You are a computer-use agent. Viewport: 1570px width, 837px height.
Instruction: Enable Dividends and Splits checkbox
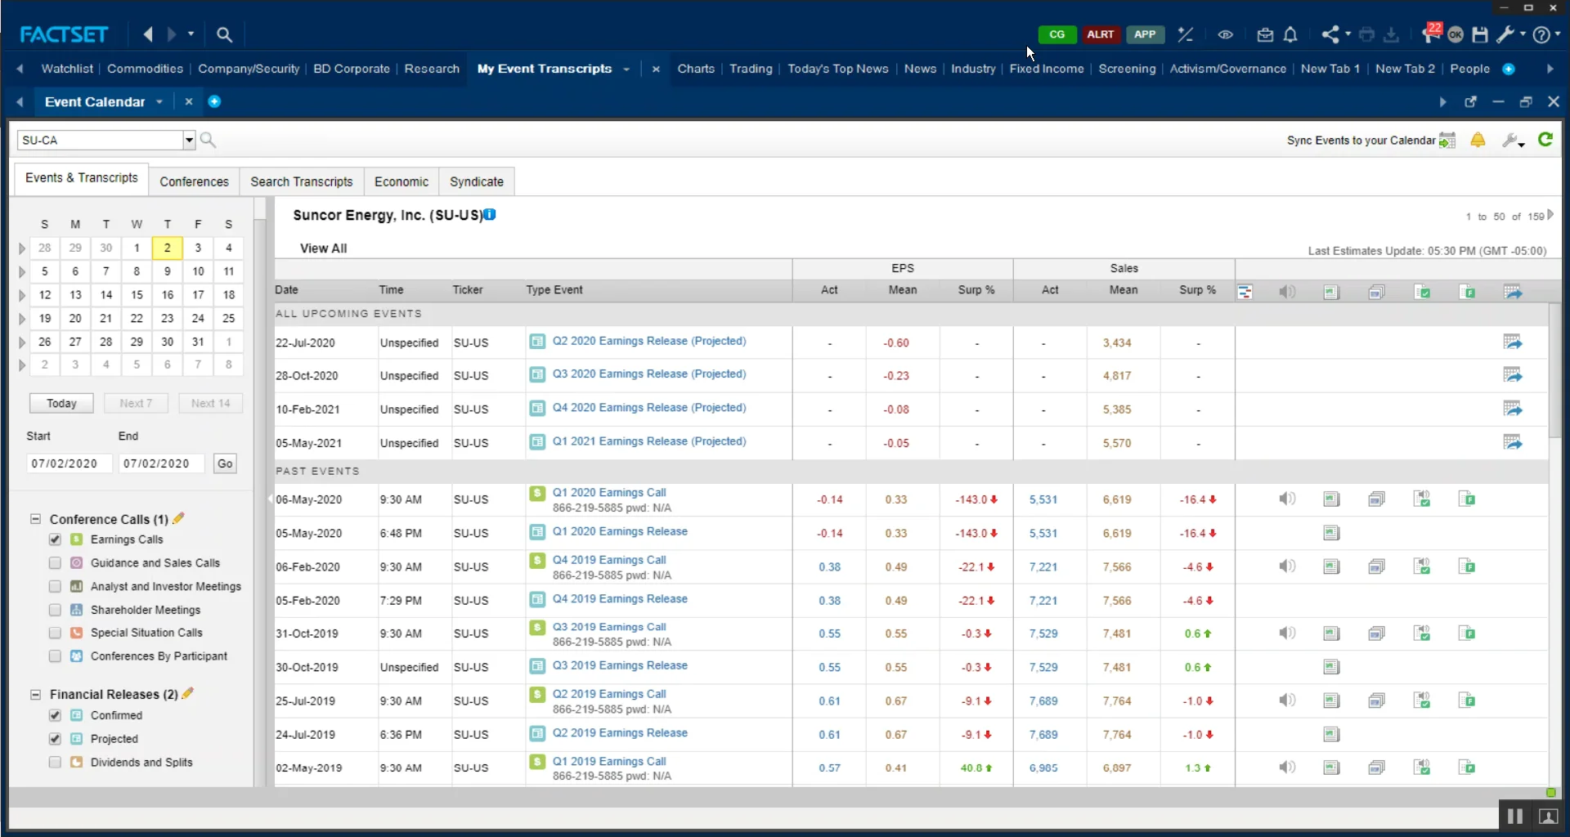tap(55, 763)
